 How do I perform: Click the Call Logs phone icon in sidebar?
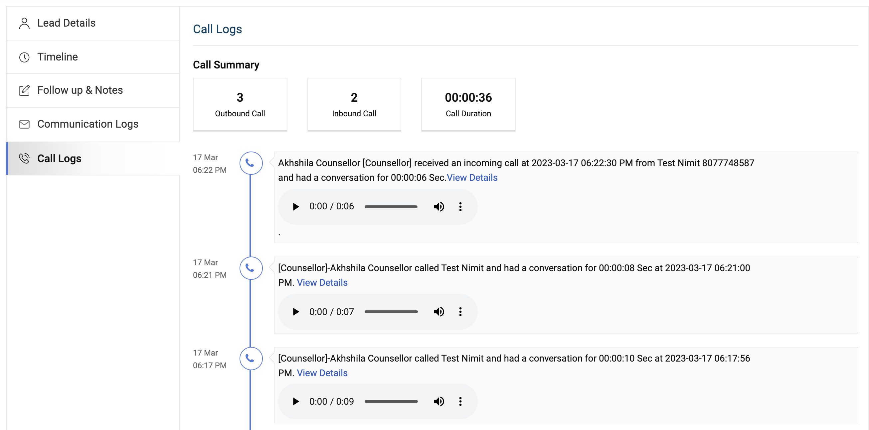coord(24,159)
